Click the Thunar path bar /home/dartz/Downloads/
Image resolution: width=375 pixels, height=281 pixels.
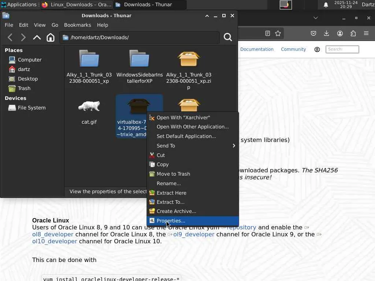point(139,38)
